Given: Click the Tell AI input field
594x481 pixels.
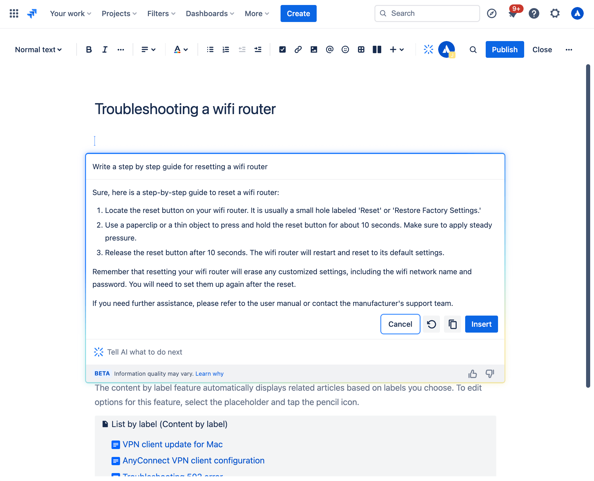Looking at the screenshot, I should coord(296,351).
